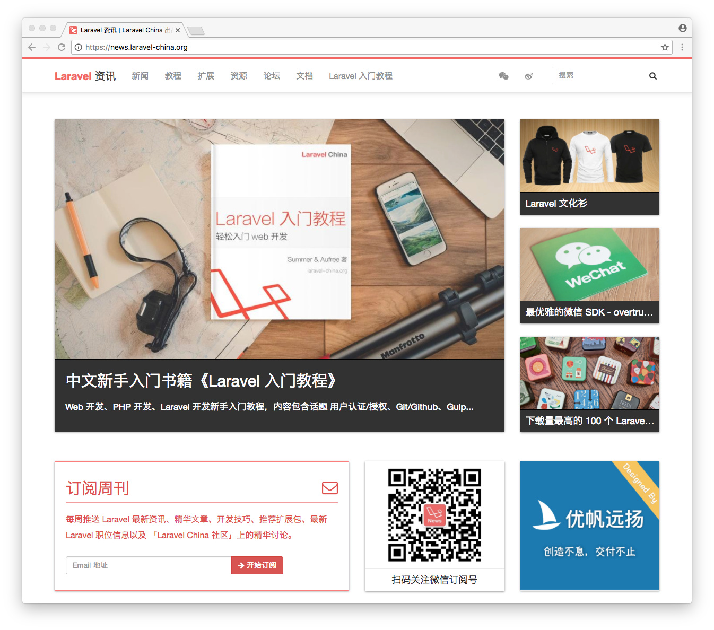Click the Laravel 资讯 site logo

coord(85,76)
